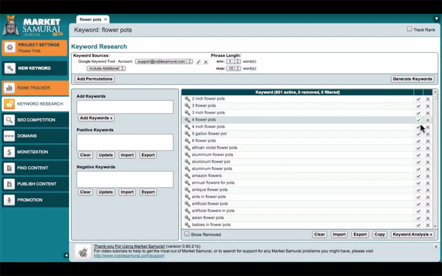Click the Find Content document icon
Image resolution: width=442 pixels, height=276 pixels.
click(x=9, y=168)
